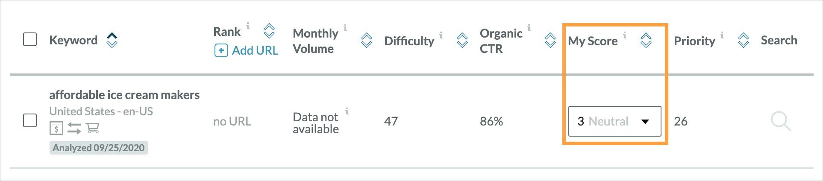Sort by Monthly Volume arrows icon
Image resolution: width=823 pixels, height=181 pixels.
coord(366,41)
